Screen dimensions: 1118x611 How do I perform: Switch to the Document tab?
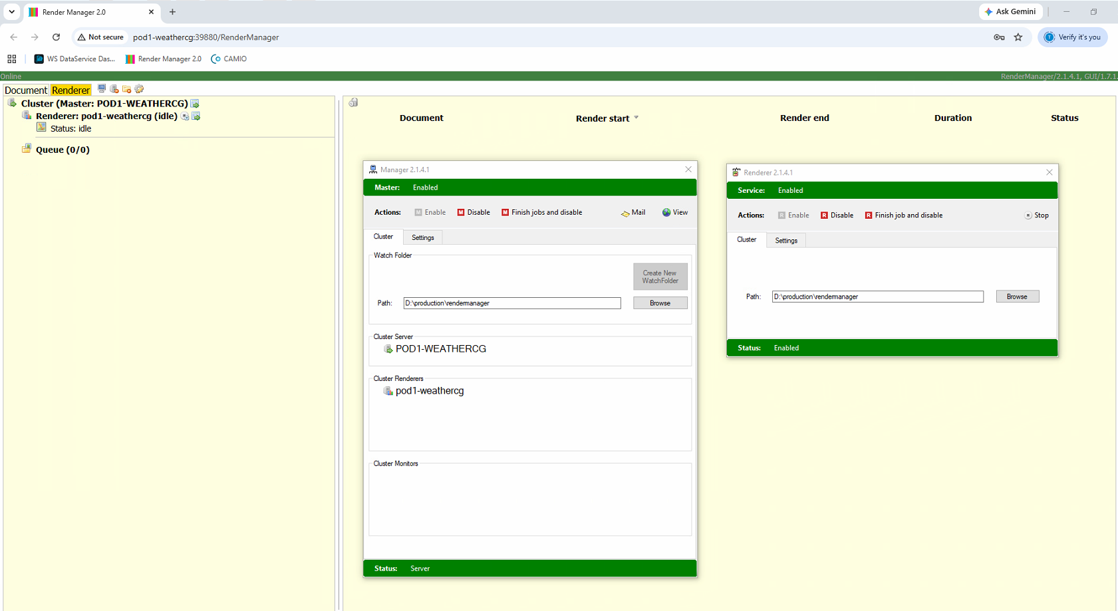coord(26,90)
